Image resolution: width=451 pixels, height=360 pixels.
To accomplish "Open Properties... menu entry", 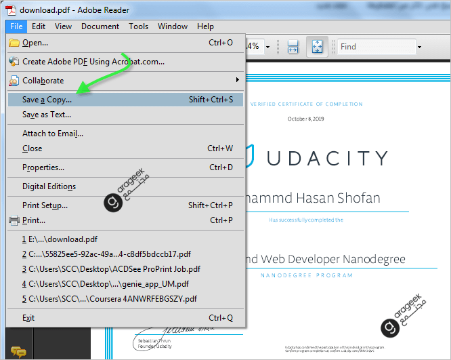I will [x=126, y=167].
